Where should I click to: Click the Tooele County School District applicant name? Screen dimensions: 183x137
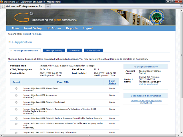click(x=150, y=72)
